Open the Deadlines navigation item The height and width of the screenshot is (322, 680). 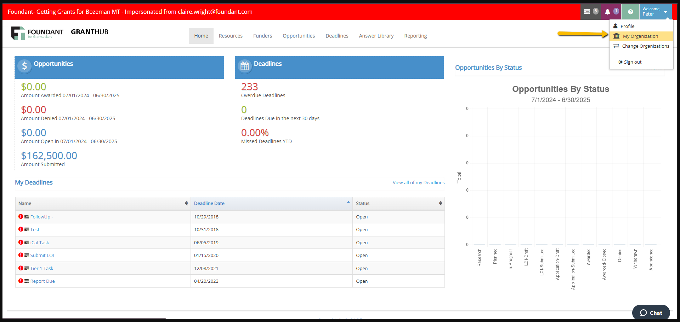point(337,36)
